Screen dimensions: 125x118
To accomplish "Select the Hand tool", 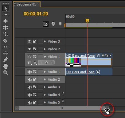I will [6, 66].
